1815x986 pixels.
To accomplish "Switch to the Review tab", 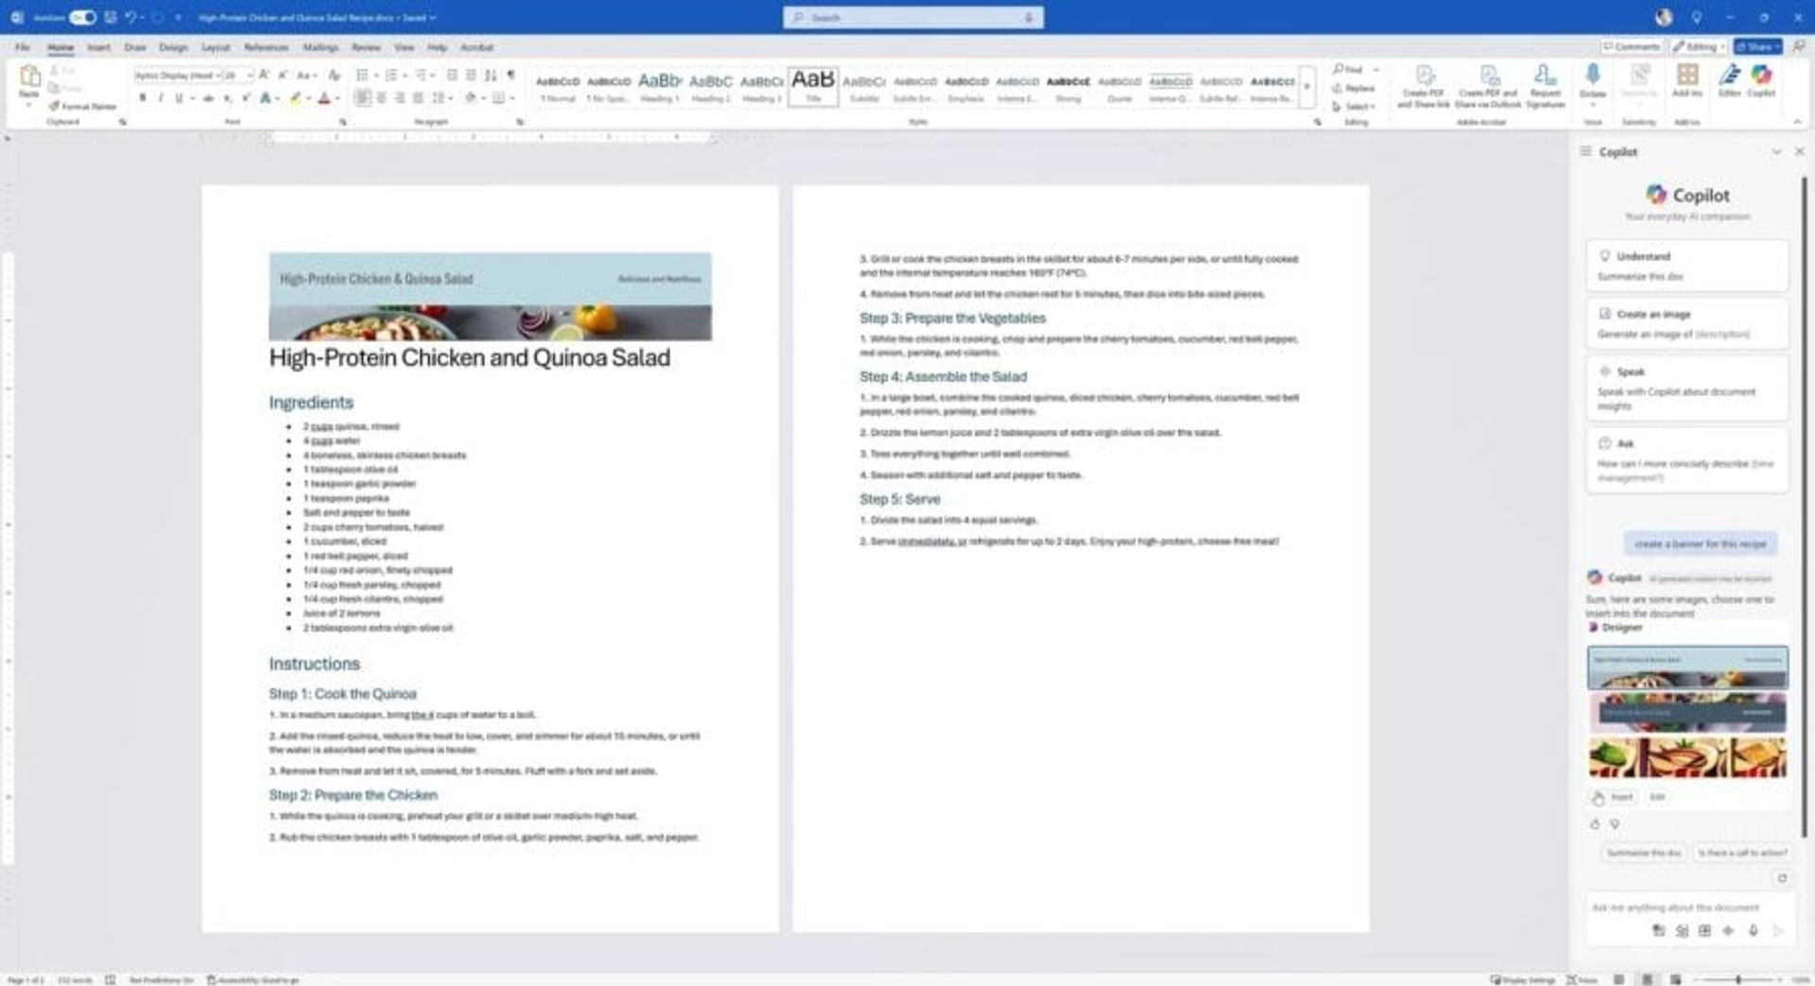I will (x=366, y=46).
